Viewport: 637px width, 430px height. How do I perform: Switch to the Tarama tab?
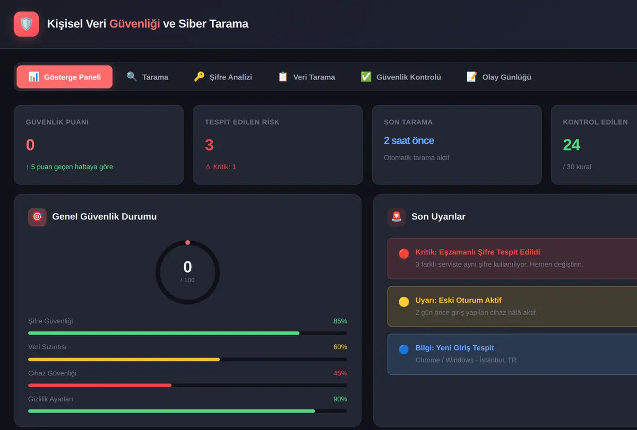pyautogui.click(x=147, y=77)
